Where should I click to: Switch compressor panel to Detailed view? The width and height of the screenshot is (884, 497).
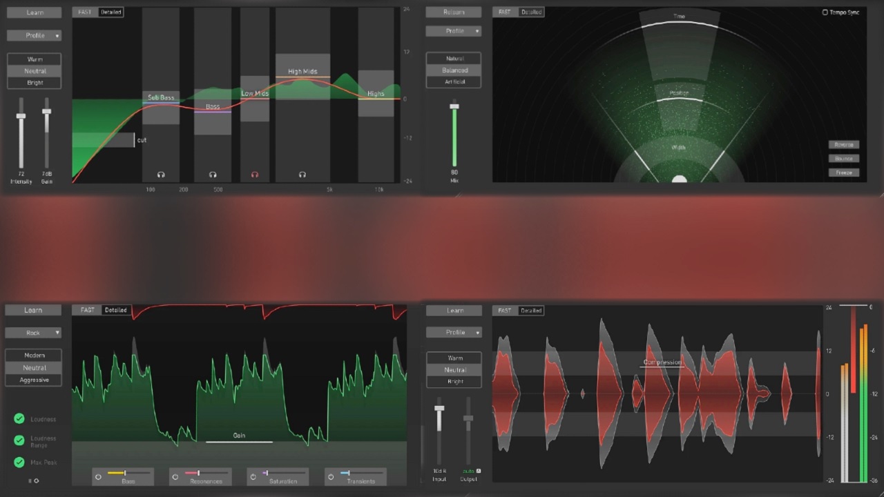tap(530, 311)
